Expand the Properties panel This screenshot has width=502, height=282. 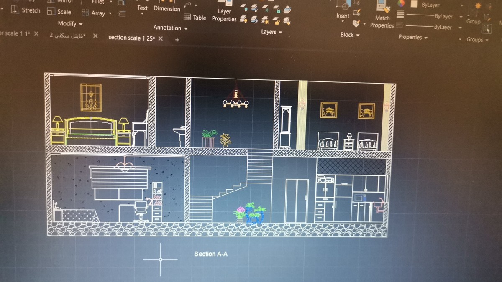pyautogui.click(x=412, y=37)
